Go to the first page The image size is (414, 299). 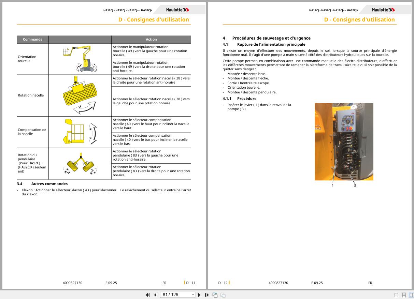click(148, 295)
